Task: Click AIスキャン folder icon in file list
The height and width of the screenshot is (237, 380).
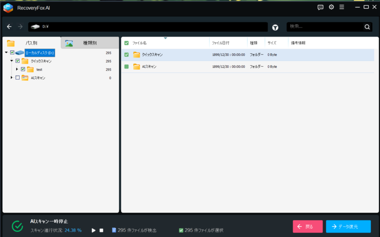Action: (x=137, y=67)
